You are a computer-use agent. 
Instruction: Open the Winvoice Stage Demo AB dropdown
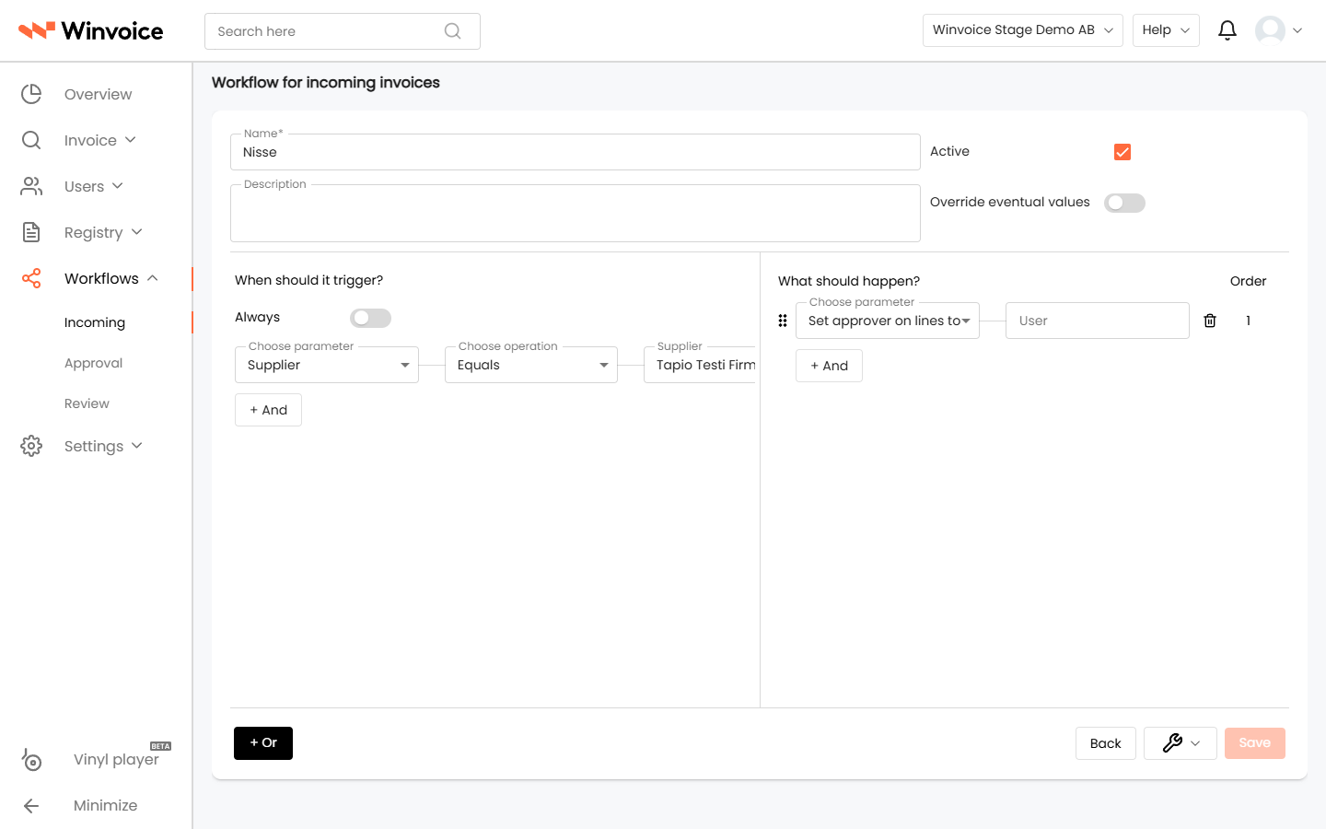point(1022,30)
